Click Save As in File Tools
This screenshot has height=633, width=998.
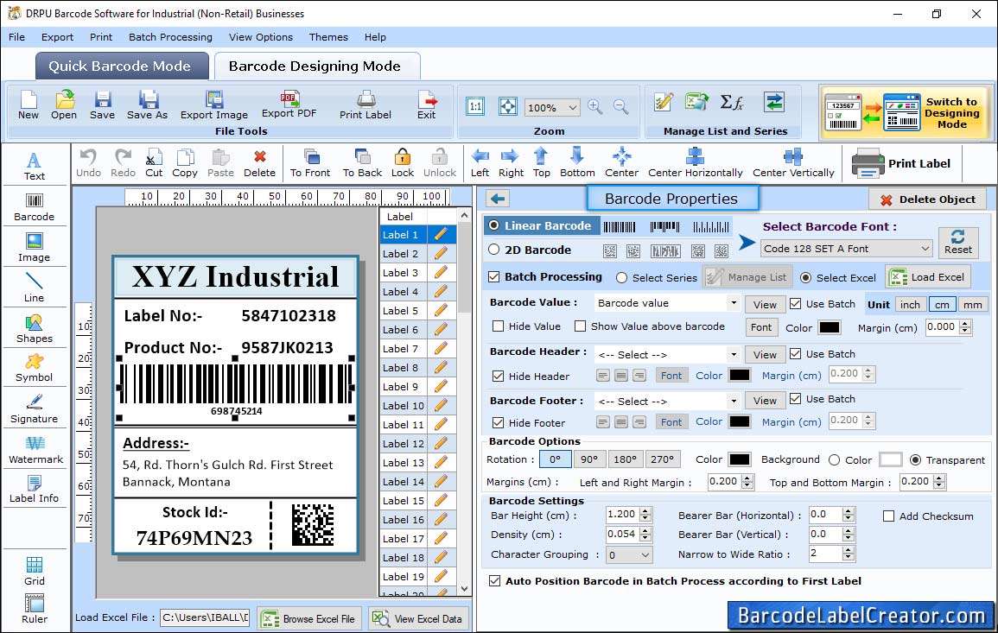click(147, 105)
